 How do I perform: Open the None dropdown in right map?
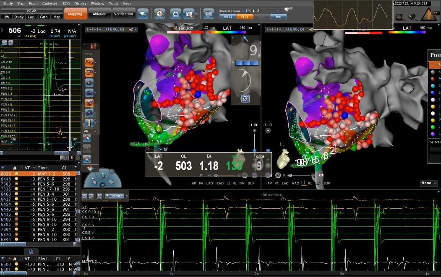pos(429,183)
